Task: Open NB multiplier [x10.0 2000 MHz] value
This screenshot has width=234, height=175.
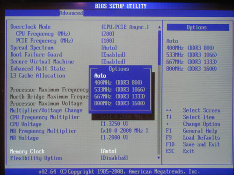Action: point(124,131)
